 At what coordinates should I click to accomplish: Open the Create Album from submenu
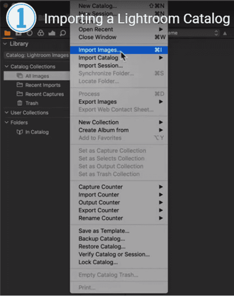(119, 130)
